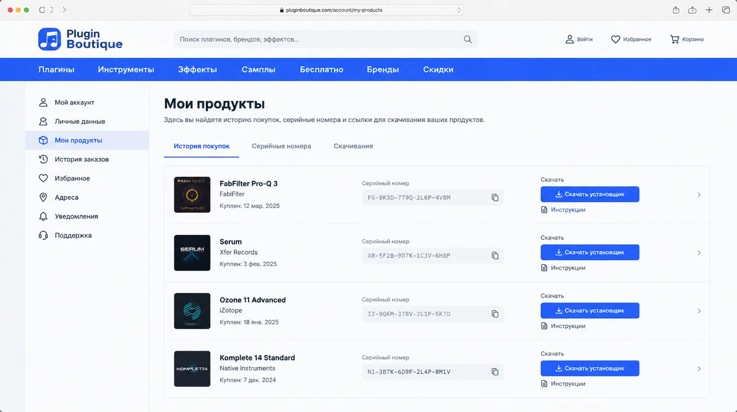The image size is (737, 412).
Task: Select the История покупок tab
Action: pos(202,146)
